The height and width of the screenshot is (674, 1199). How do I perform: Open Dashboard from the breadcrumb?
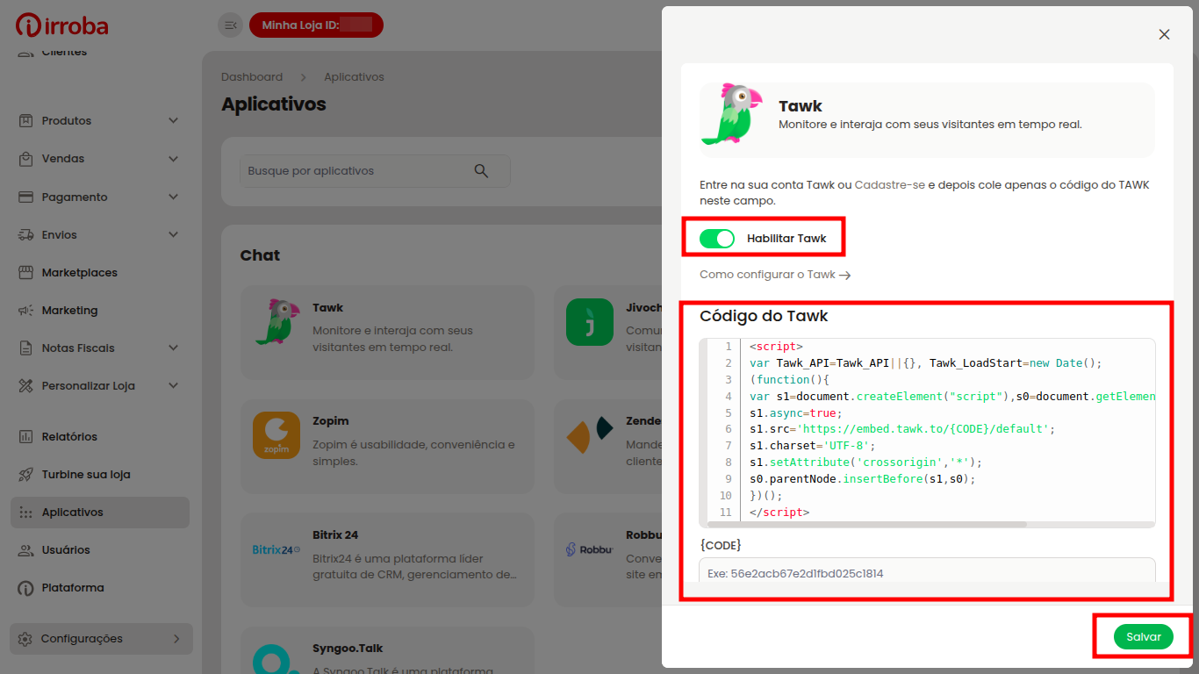(x=252, y=76)
